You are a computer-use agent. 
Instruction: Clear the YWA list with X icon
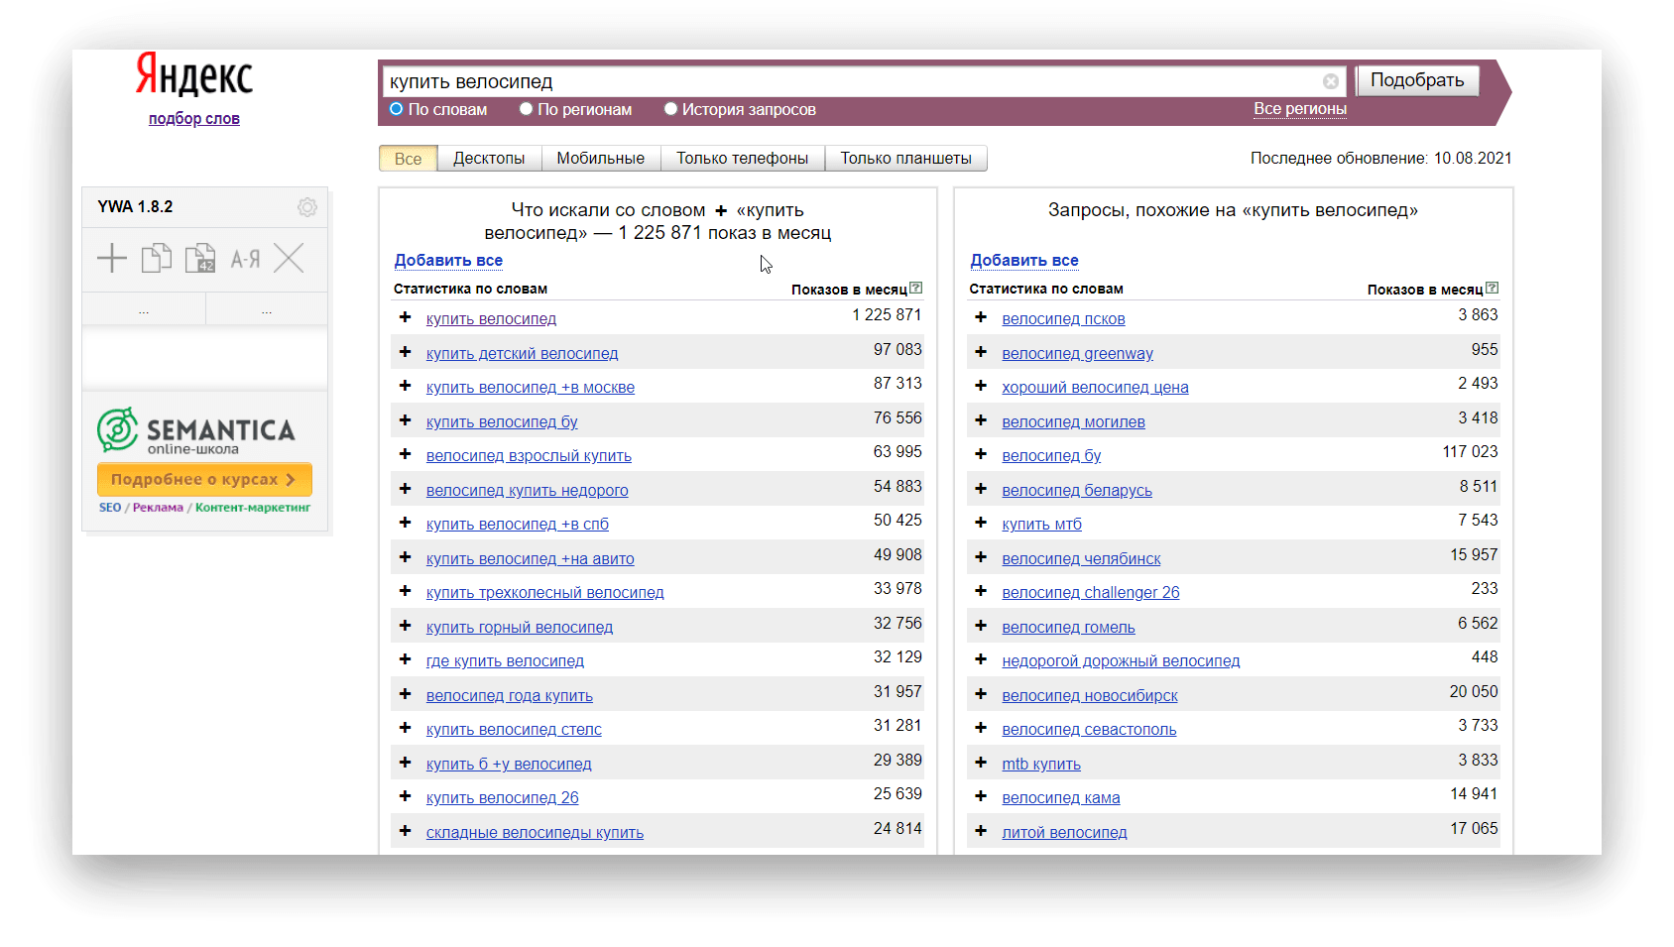pos(289,259)
